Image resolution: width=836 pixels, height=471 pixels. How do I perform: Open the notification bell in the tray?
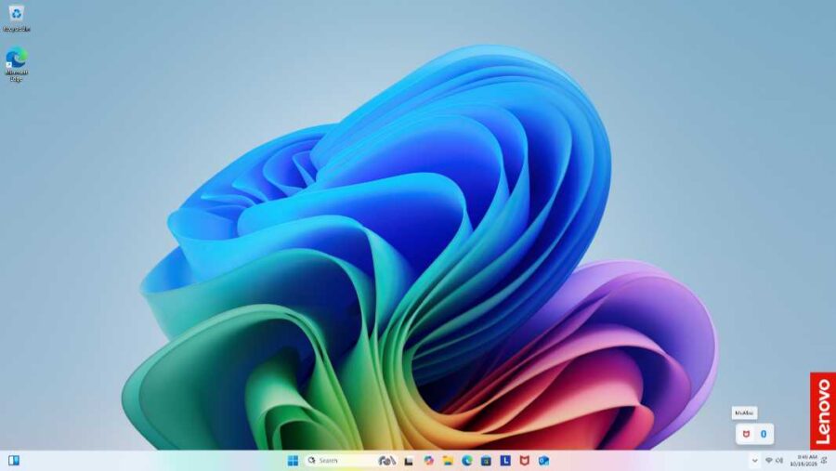[824, 461]
